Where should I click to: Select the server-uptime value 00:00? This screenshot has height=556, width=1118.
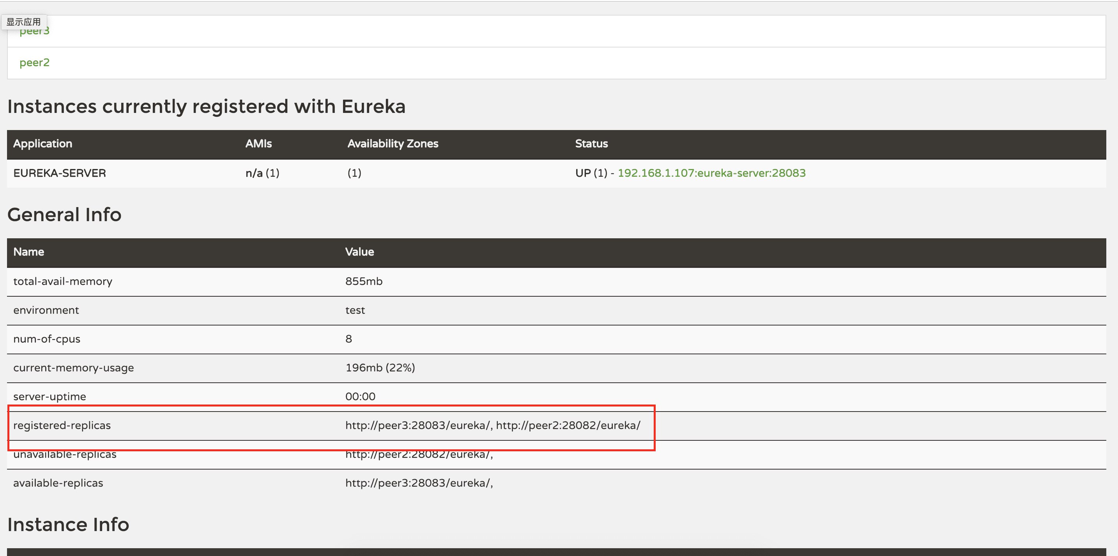tap(360, 396)
